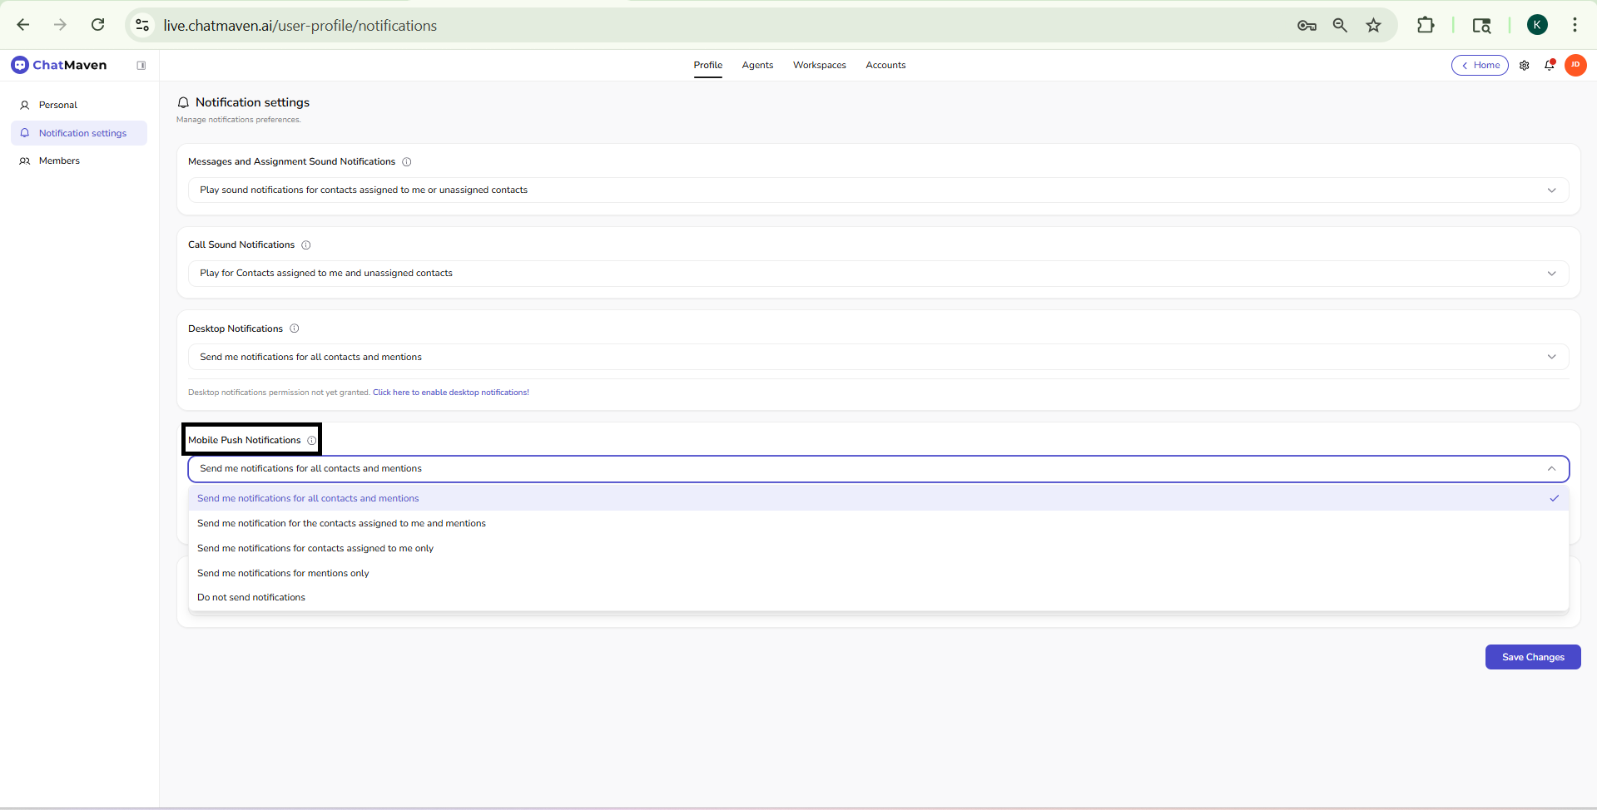Open settings gear icon in header
Screen dimensions: 1597x810
[x=1524, y=66]
